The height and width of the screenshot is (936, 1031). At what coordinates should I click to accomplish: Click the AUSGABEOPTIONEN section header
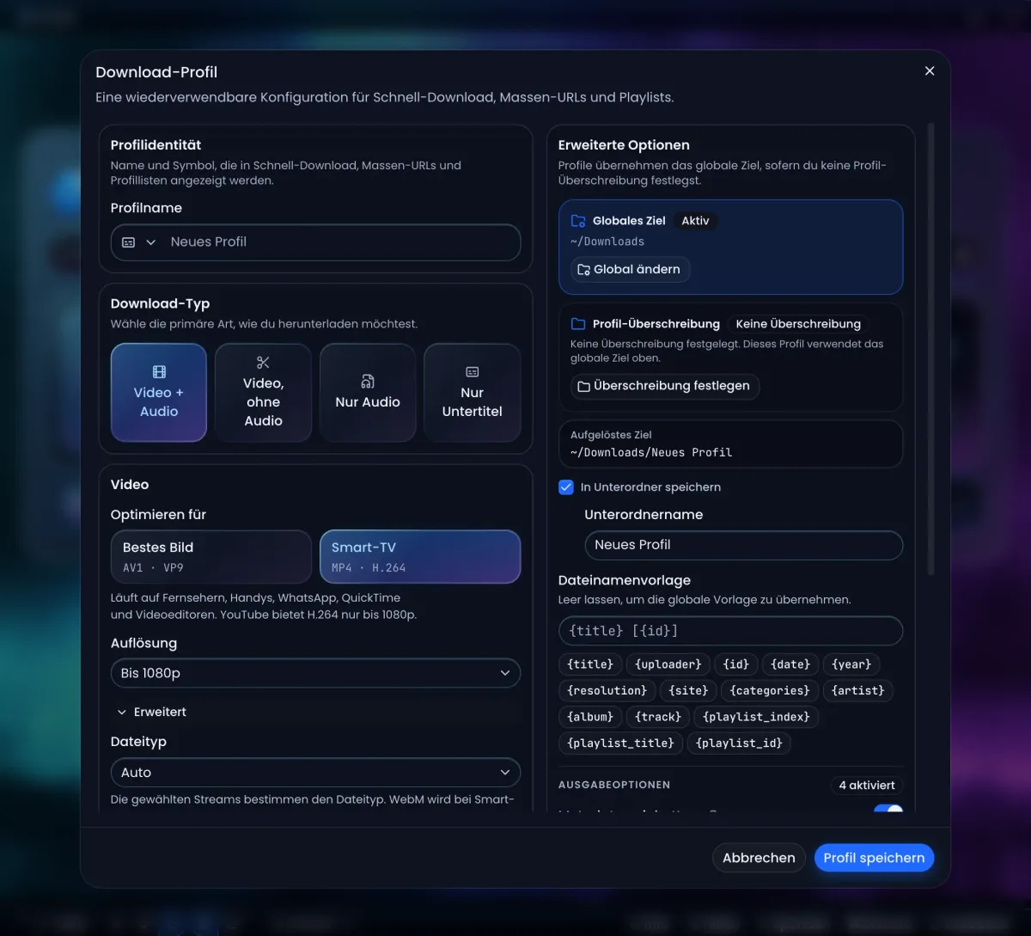614,785
